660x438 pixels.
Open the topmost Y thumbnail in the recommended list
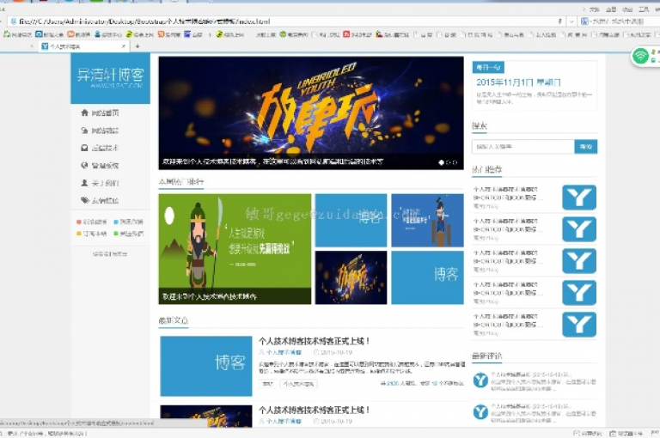579,198
